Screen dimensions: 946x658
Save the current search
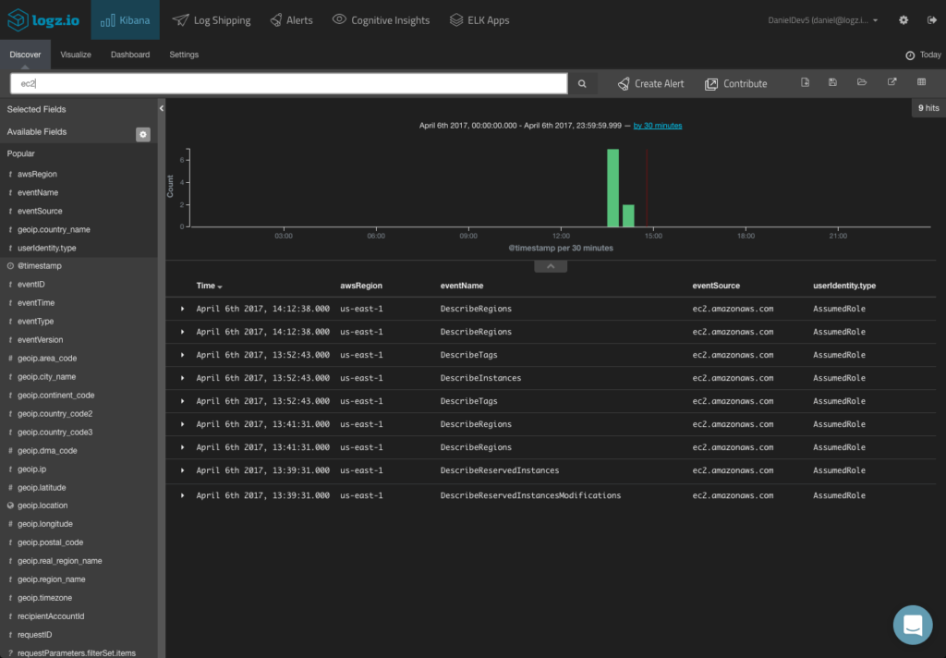tap(832, 81)
